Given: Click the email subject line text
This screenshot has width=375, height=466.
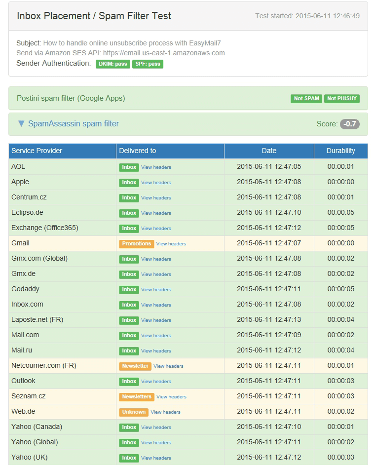Looking at the screenshot, I should [x=132, y=43].
